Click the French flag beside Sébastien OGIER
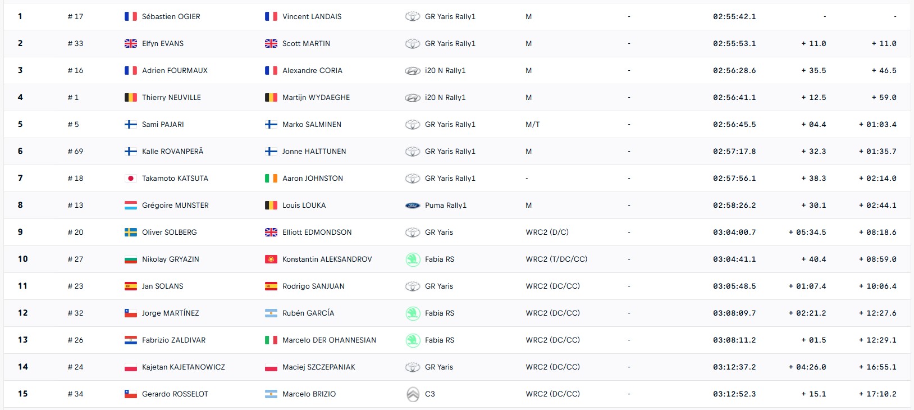Screen dimensions: 914x410 [131, 16]
